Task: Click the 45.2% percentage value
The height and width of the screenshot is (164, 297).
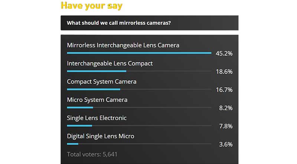Action: (224, 53)
